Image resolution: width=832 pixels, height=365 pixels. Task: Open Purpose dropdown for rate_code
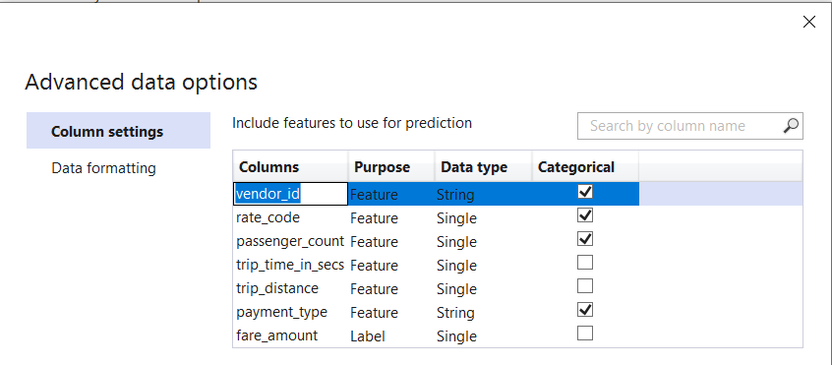pos(391,218)
